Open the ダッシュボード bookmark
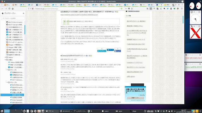The height and width of the screenshot is (113, 202). click(x=15, y=42)
